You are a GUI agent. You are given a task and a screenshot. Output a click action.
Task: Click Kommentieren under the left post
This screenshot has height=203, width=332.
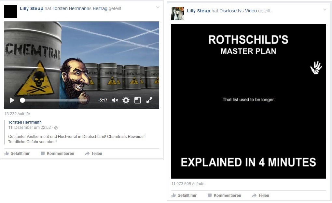pos(57,154)
